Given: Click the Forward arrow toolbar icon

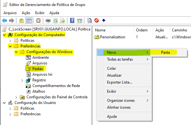Looking at the screenshot, I should (x=12, y=20).
